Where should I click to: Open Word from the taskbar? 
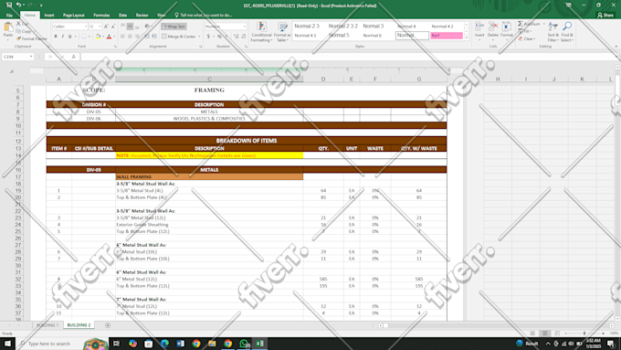point(180,344)
